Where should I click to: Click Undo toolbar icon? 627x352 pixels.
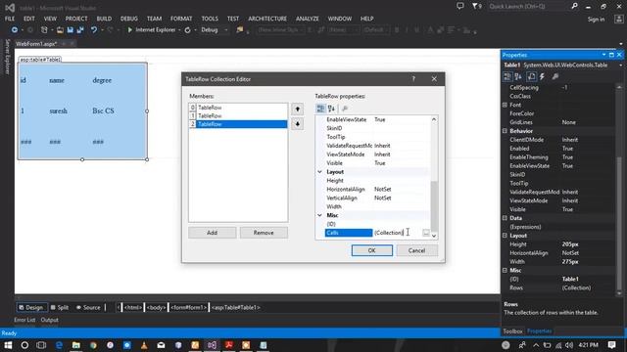[x=94, y=30]
